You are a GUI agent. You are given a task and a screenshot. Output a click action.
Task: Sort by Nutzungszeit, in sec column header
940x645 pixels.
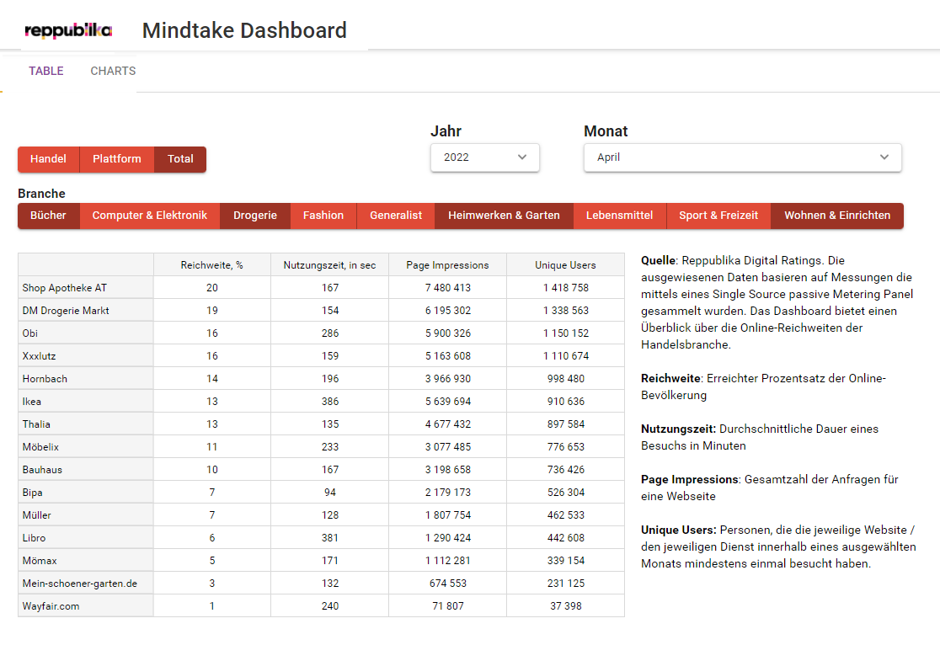point(329,265)
